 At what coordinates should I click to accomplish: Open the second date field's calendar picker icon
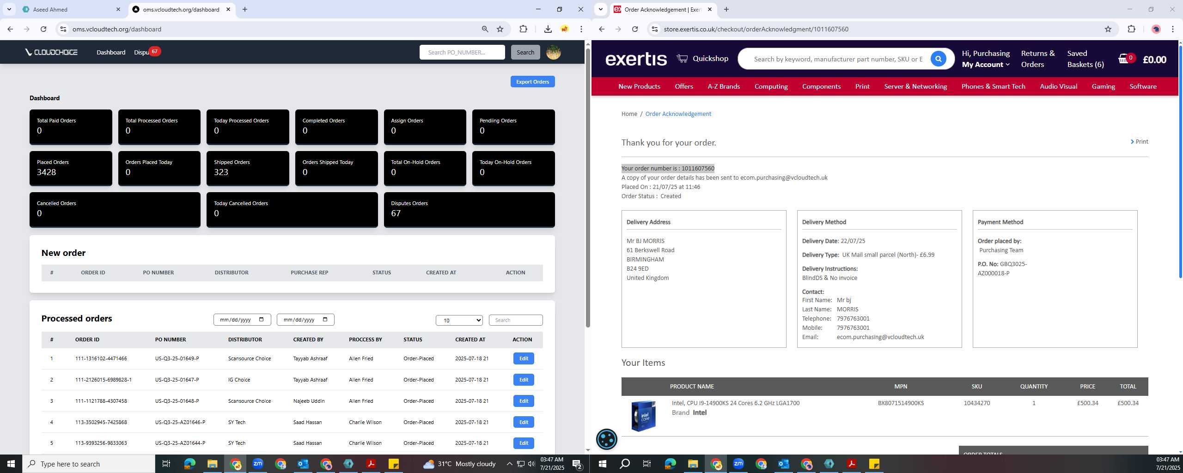325,320
